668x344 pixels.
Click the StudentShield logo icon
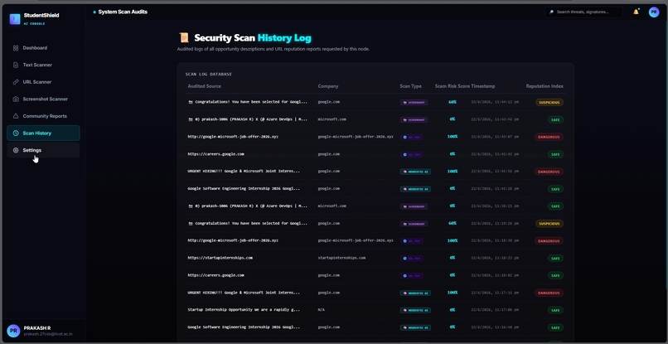tap(15, 19)
